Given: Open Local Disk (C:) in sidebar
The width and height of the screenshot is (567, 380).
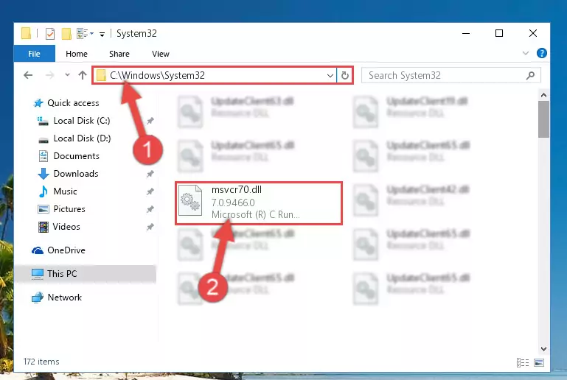Looking at the screenshot, I should 74,121.
